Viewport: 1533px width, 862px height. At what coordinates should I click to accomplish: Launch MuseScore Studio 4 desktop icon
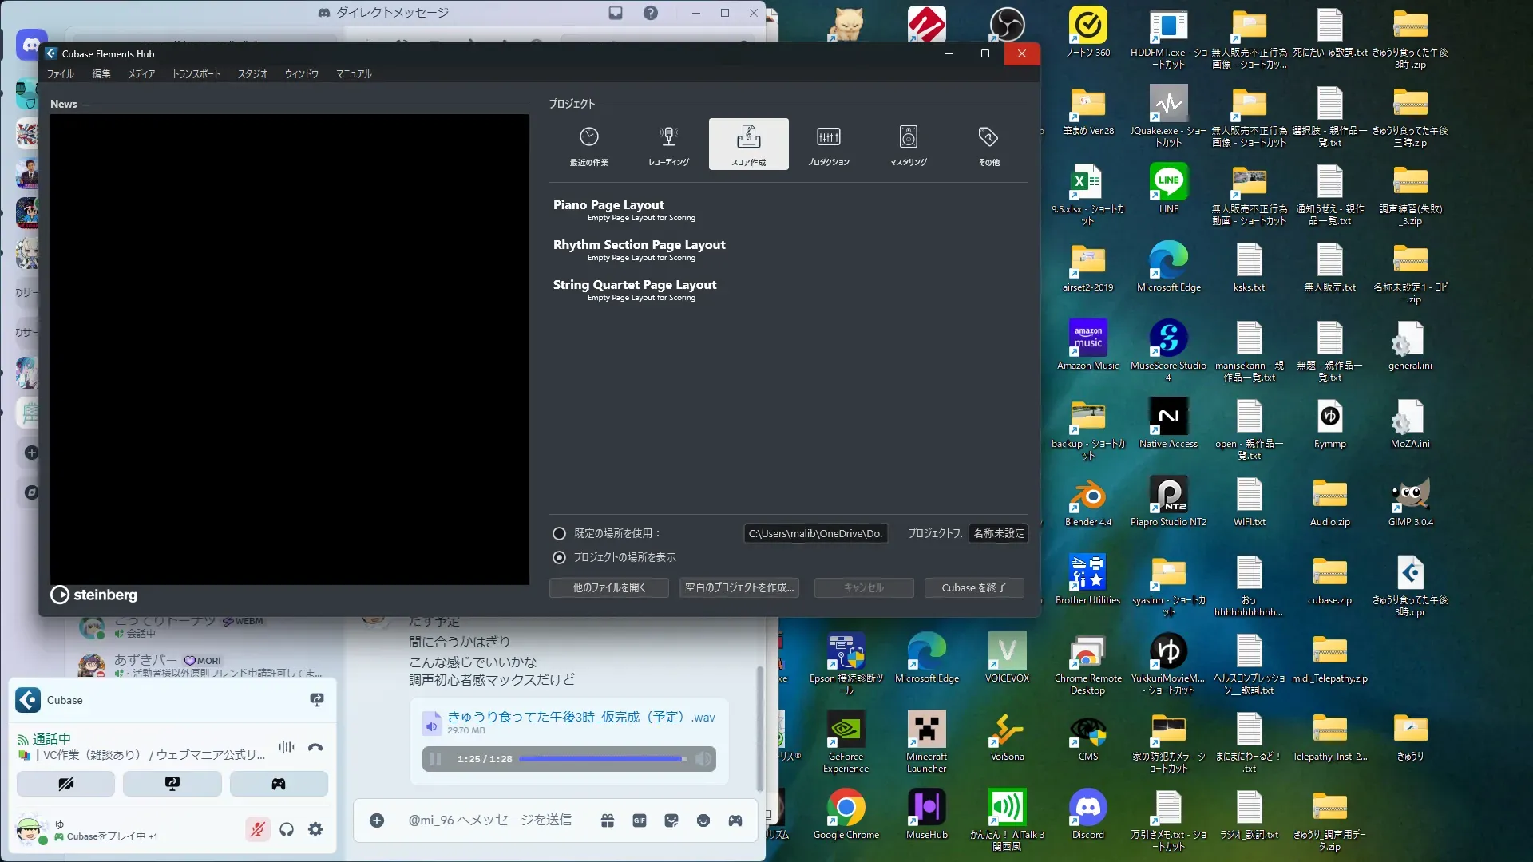(1168, 338)
